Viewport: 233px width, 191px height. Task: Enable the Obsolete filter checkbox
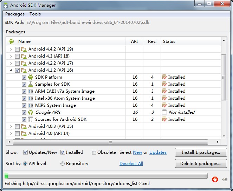(x=94, y=152)
